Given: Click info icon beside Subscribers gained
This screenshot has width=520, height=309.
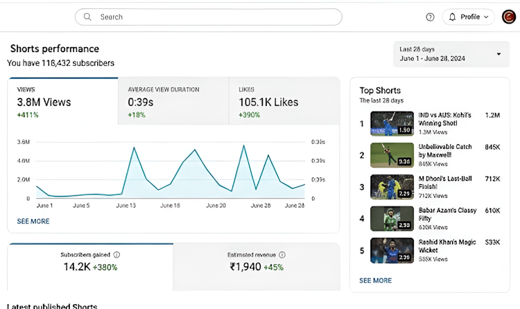Looking at the screenshot, I should (x=116, y=255).
